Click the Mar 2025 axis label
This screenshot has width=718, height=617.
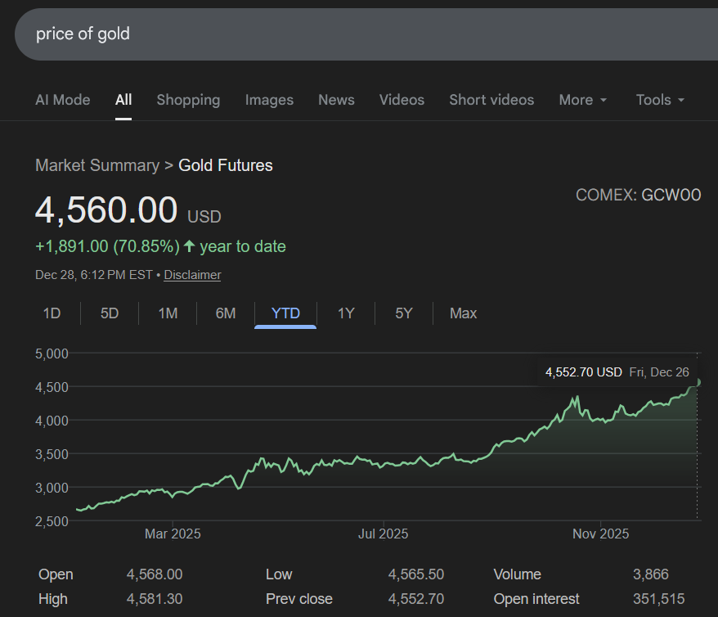tap(173, 534)
